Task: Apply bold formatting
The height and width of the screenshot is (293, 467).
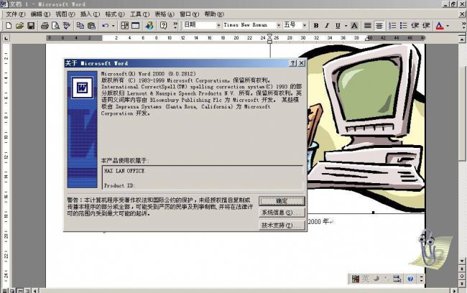Action: [316, 26]
